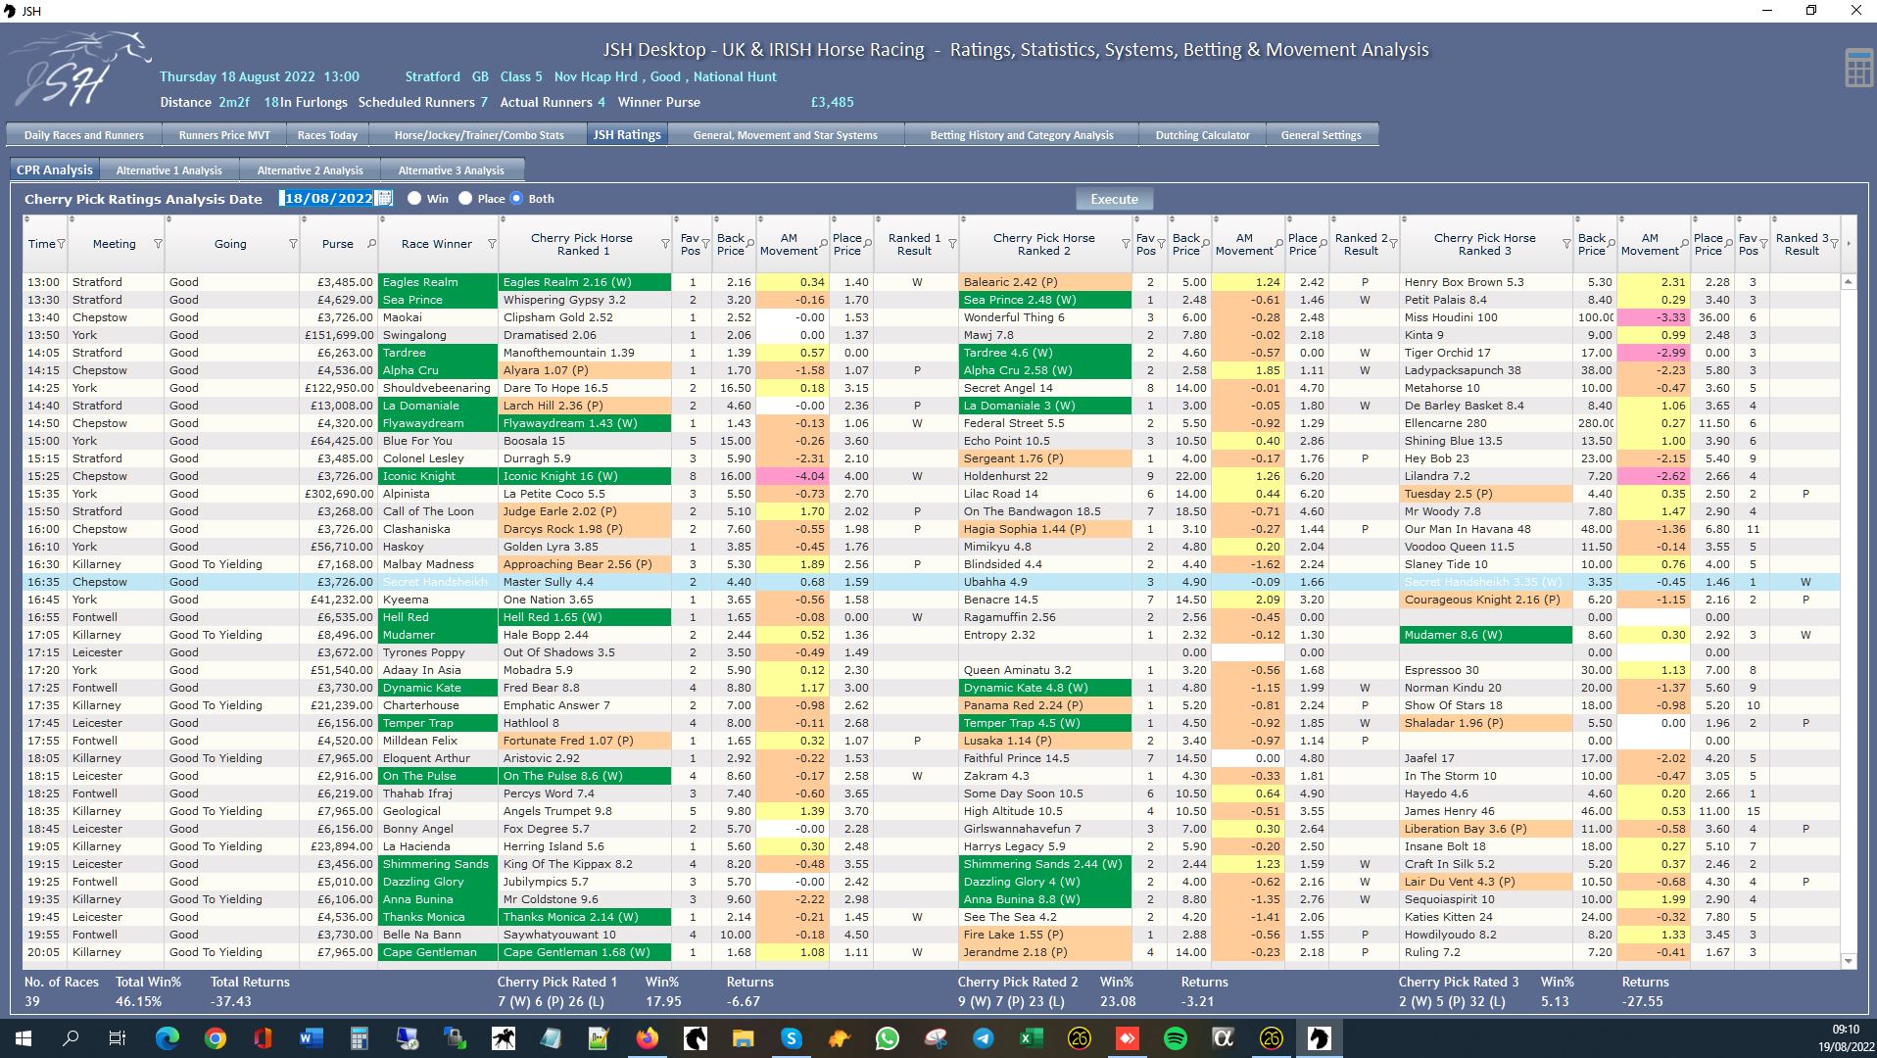1877x1058 pixels.
Task: Open the calendar picker in date field
Action: 385,198
